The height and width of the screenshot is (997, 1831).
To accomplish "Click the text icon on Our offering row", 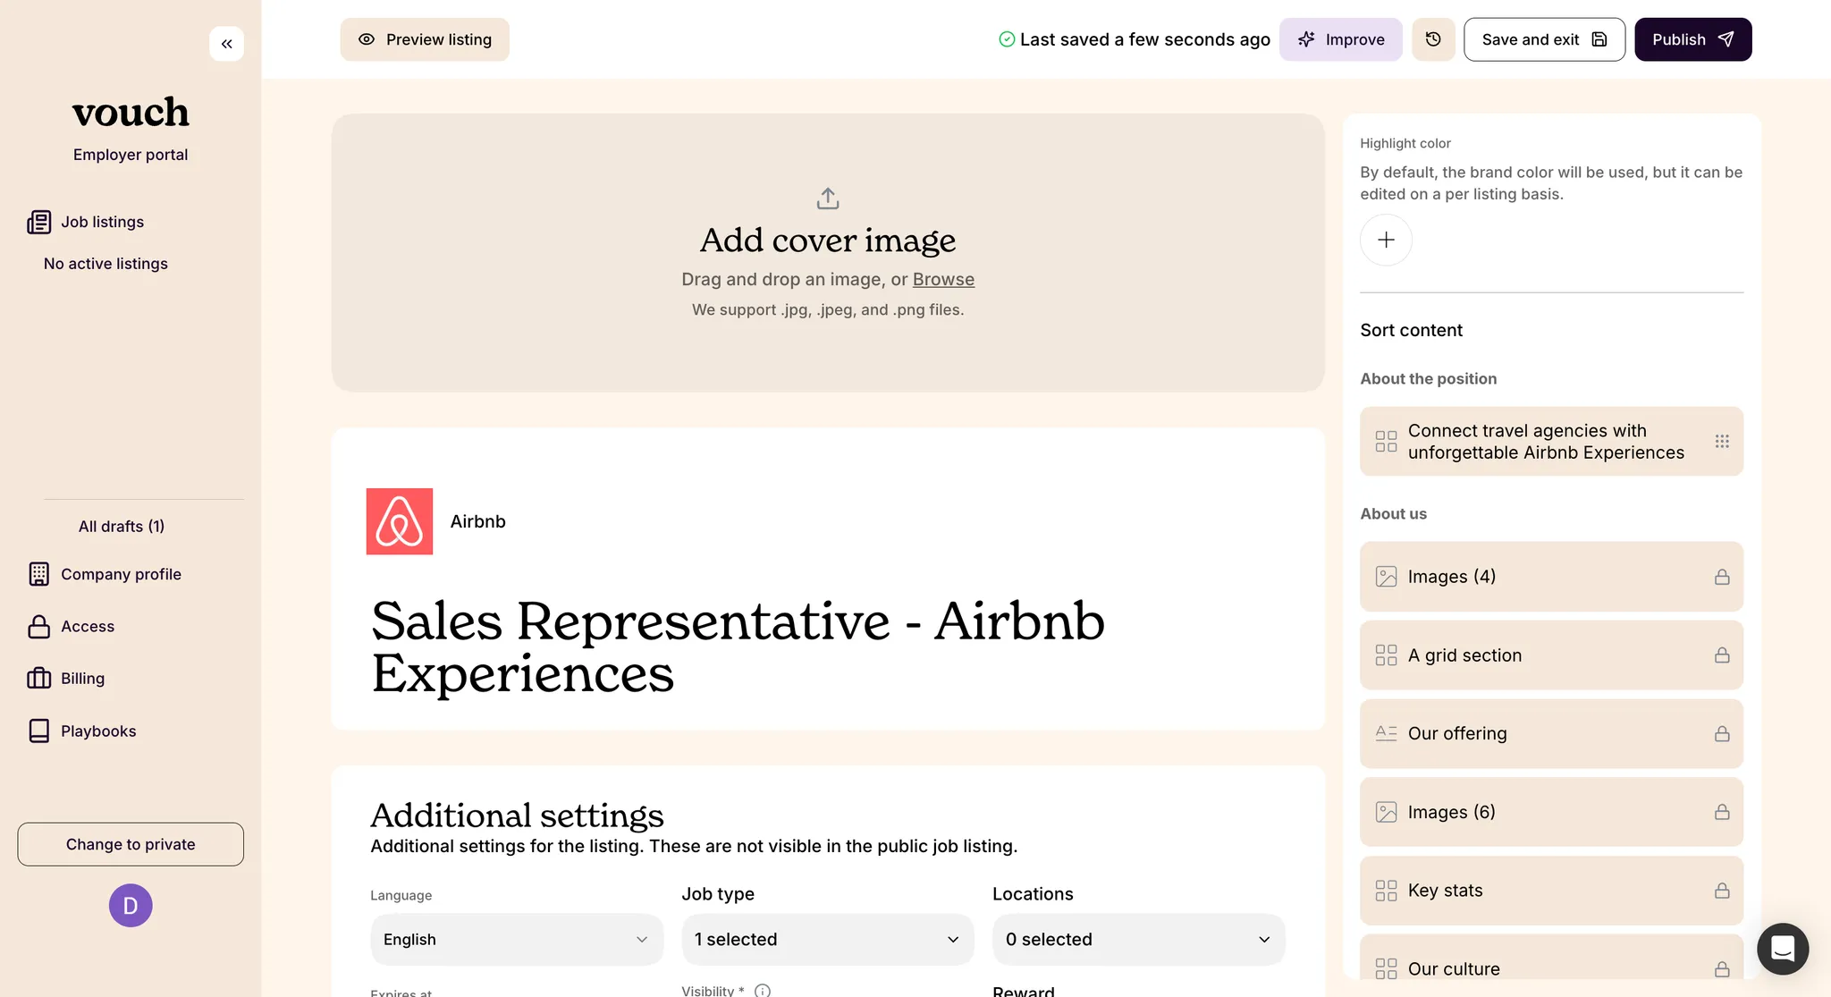I will (x=1386, y=734).
